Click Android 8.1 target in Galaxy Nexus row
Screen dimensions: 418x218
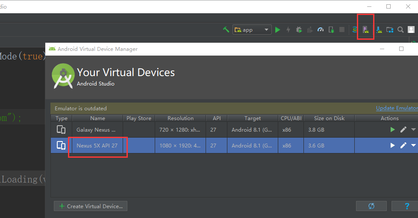252,130
